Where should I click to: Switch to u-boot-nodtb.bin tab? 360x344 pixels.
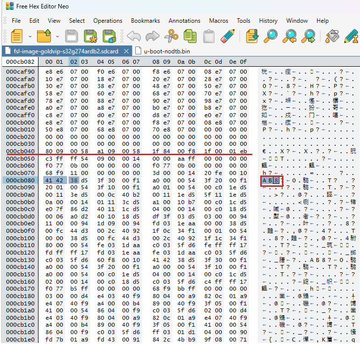pos(167,51)
